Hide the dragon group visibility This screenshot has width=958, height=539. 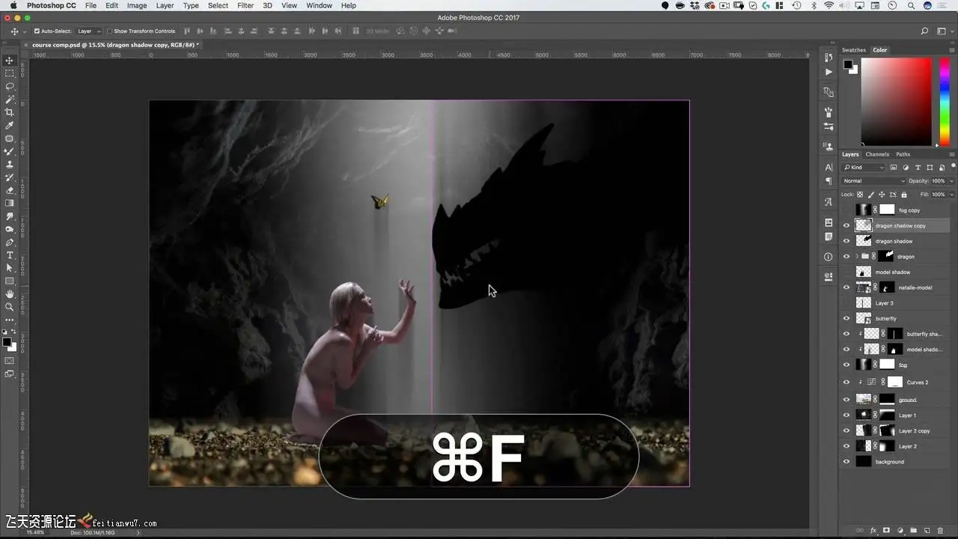pos(846,257)
